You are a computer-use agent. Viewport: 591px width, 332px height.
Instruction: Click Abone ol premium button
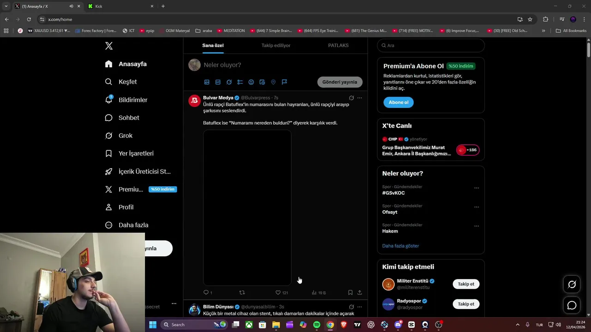pyautogui.click(x=398, y=102)
